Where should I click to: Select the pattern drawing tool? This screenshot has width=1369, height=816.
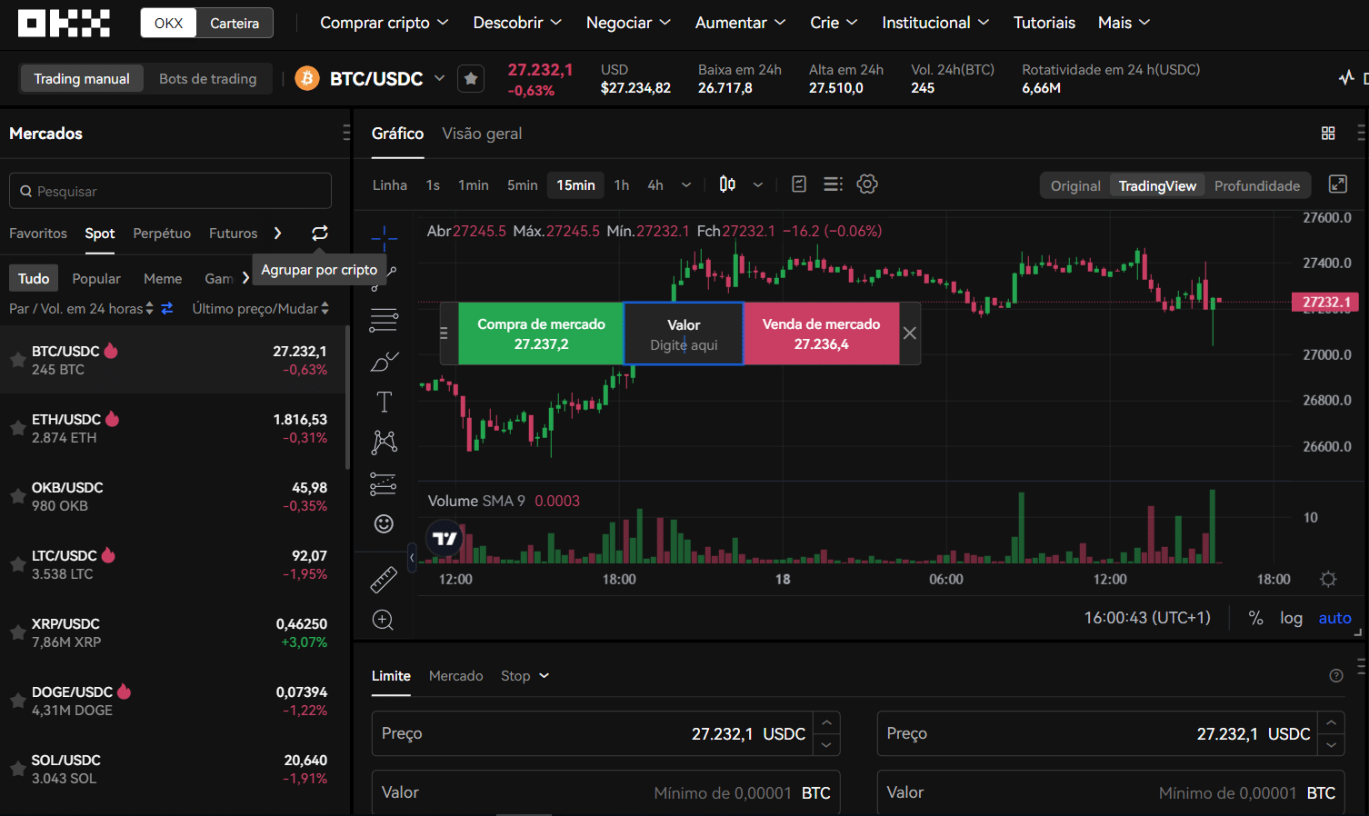click(384, 443)
